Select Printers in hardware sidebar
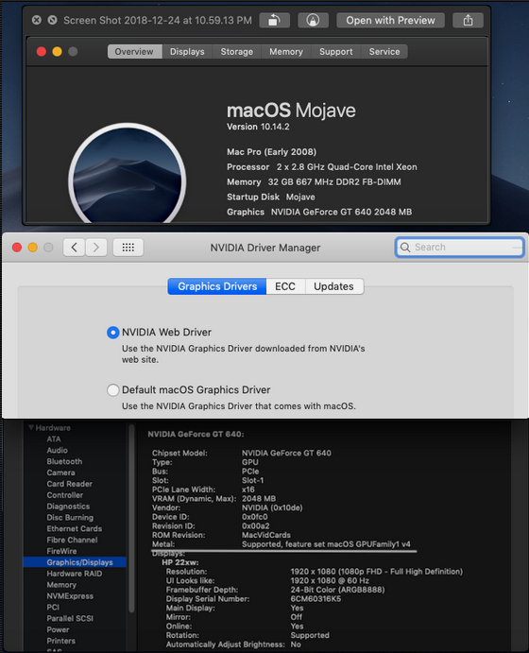This screenshot has height=653, width=529. (60, 641)
